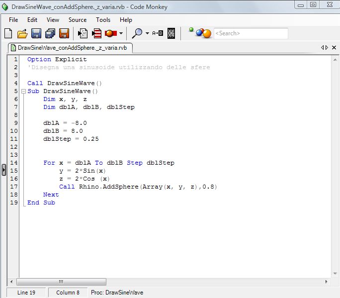Minimize the Code Monkey window
The image size is (340, 298).
(301, 5)
